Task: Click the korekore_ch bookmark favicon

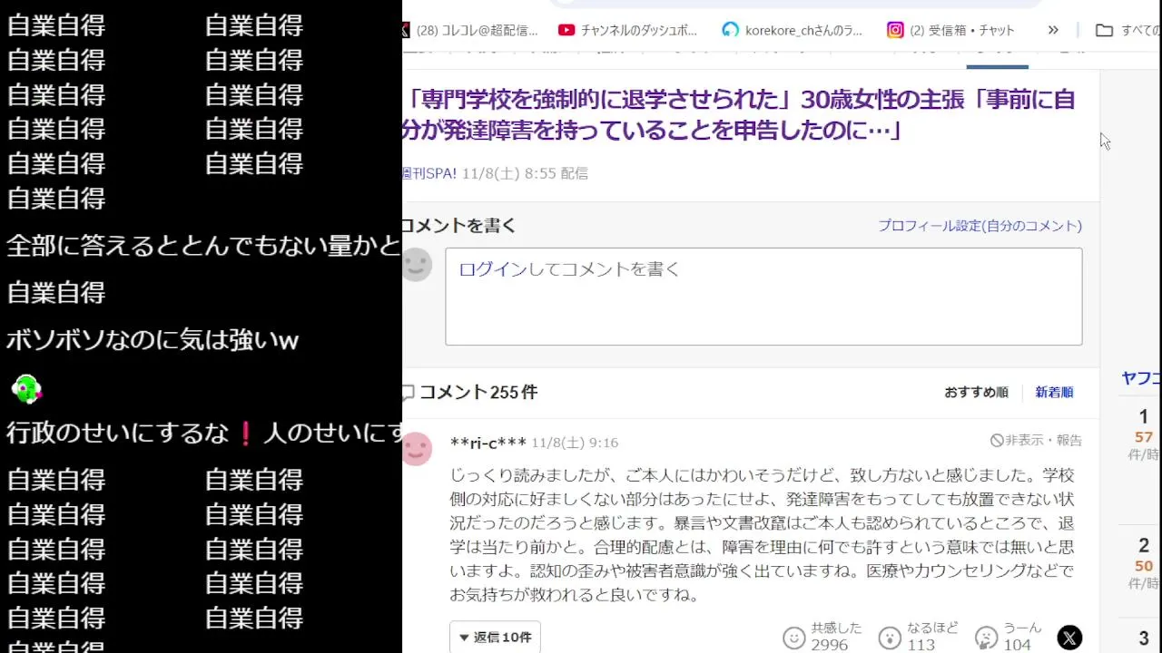Action: (731, 30)
